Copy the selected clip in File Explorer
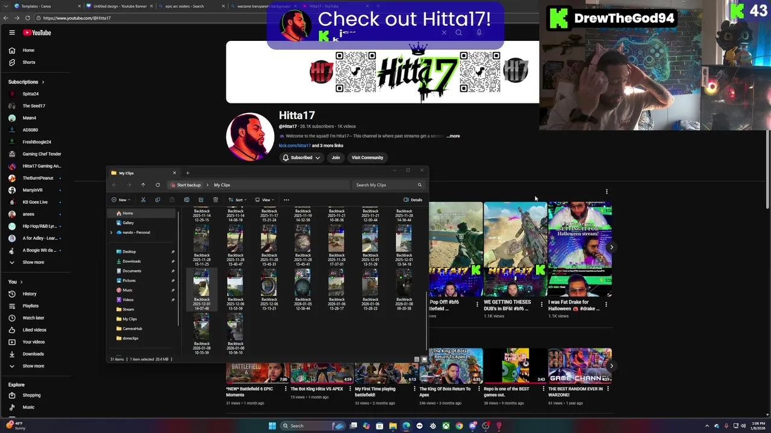 coord(158,200)
